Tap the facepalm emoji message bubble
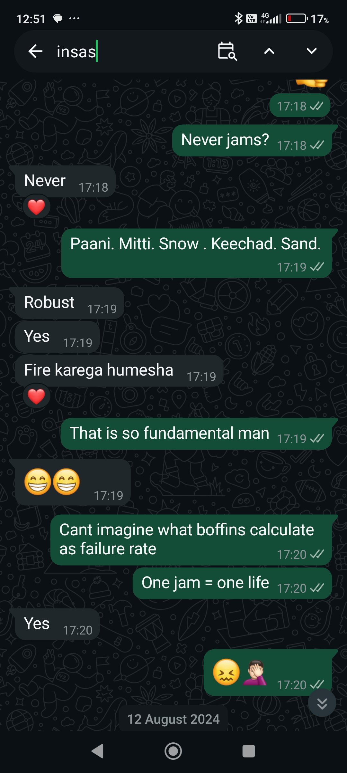Viewport: 347px width, 773px height. 268,673
